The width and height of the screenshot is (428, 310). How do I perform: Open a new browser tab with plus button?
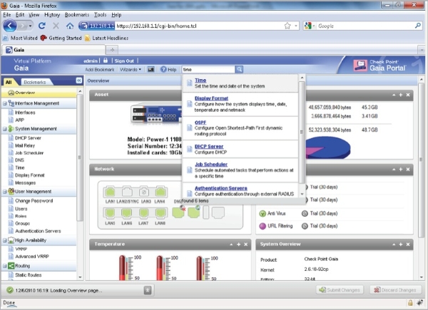click(112, 50)
